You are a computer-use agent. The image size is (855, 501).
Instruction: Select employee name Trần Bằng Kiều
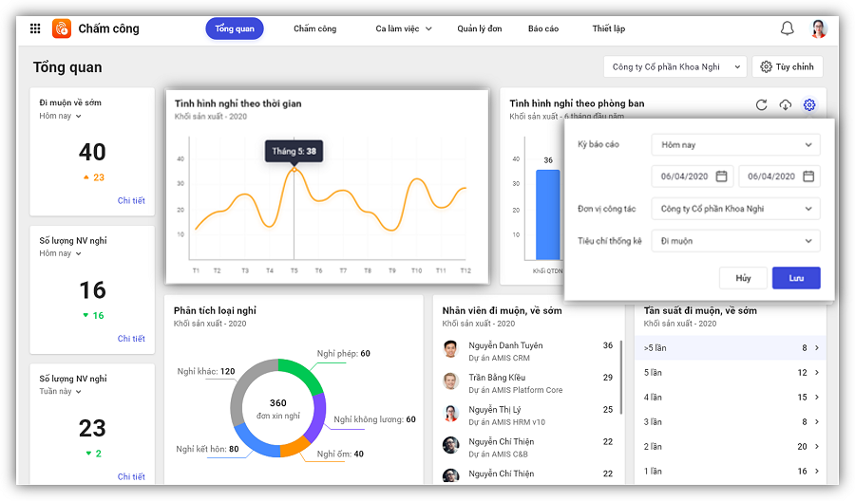497,378
